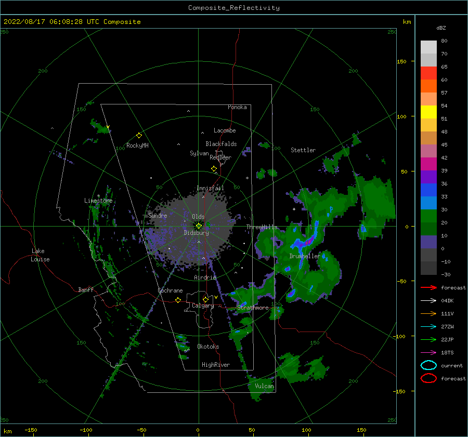Click the 150 tick on right axis top
This screenshot has height=437, width=468.
401,61
